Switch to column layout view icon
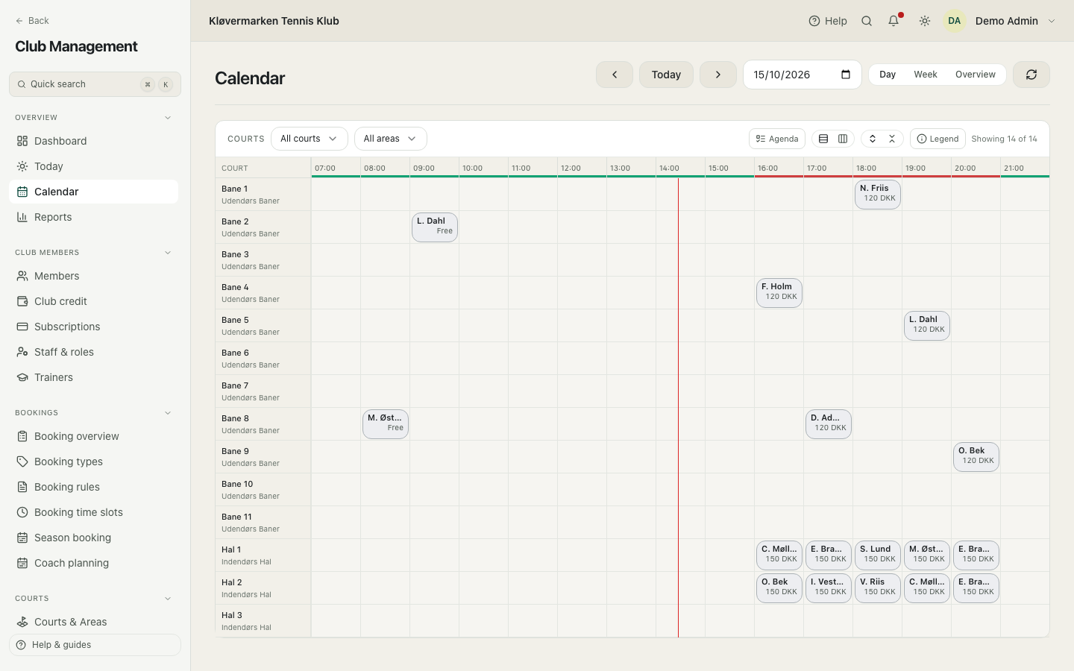 [x=843, y=139]
